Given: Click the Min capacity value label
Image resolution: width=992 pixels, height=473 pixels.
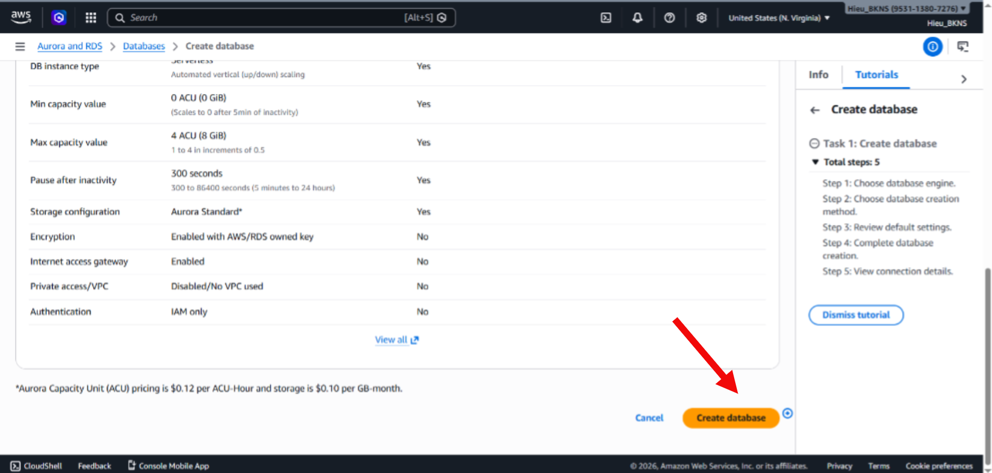Looking at the screenshot, I should pyautogui.click(x=68, y=104).
